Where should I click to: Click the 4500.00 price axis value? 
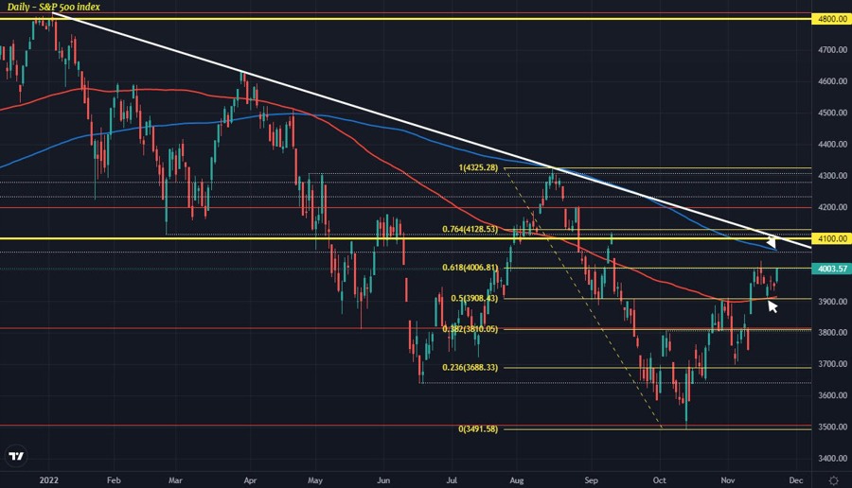pyautogui.click(x=832, y=113)
